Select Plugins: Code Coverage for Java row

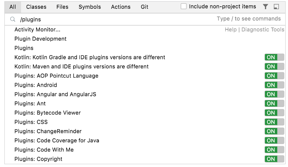click(145, 140)
